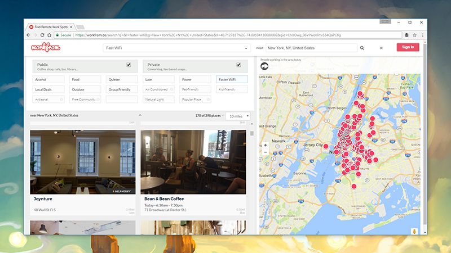Viewport: 451px width, 253px height.
Task: Click the browser address bar URL
Action: (208, 35)
